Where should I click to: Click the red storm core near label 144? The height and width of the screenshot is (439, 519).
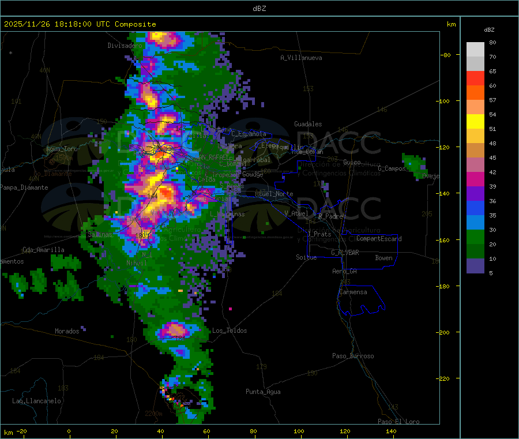coord(166,193)
